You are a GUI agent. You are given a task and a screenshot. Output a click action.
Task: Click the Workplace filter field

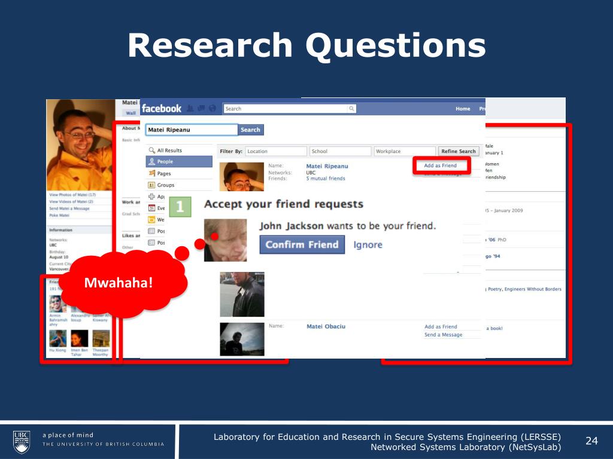pyautogui.click(x=405, y=151)
